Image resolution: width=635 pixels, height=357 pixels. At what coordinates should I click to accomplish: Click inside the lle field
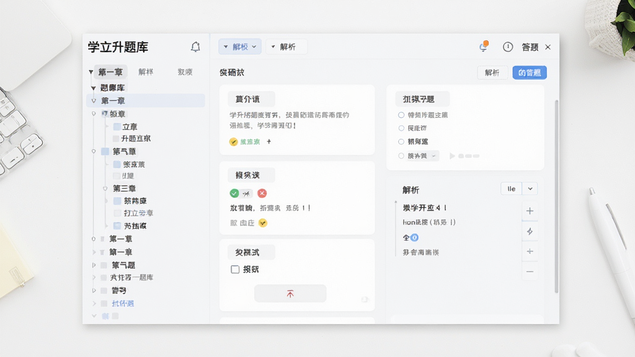pyautogui.click(x=512, y=188)
